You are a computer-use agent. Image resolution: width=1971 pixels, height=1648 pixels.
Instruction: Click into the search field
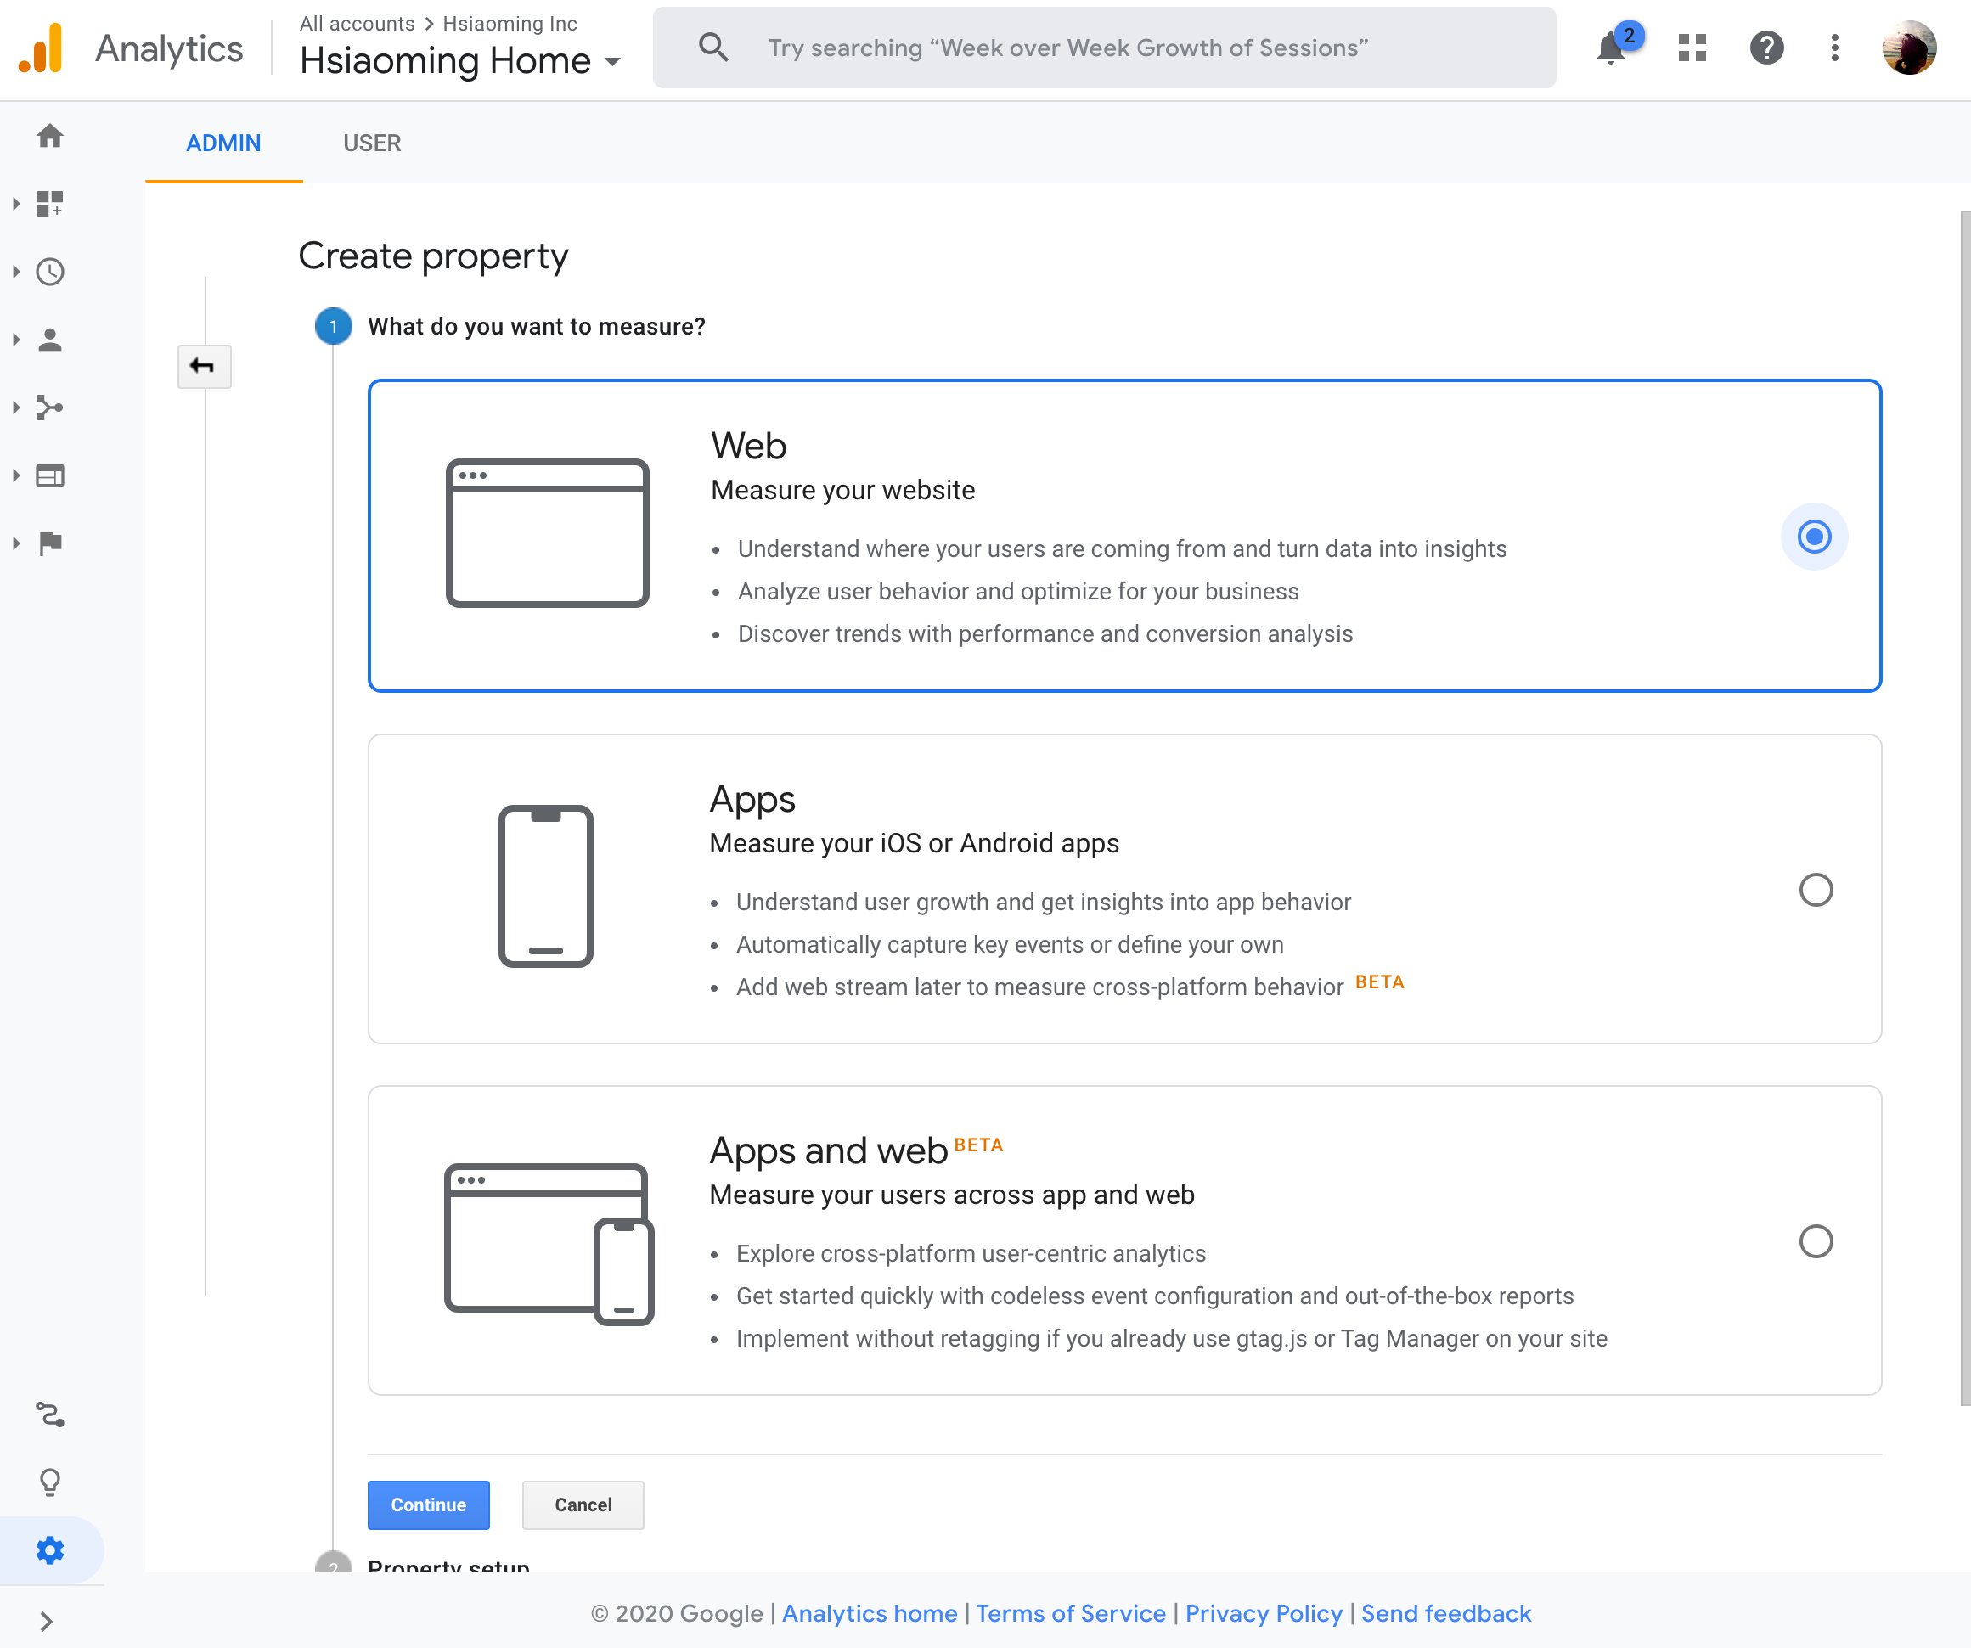click(x=1104, y=48)
